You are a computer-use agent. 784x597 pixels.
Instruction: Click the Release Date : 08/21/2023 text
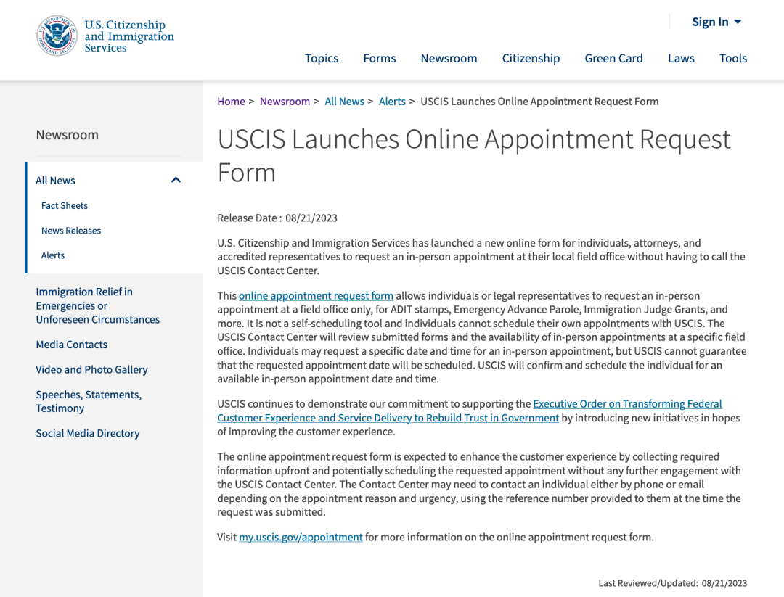click(277, 218)
